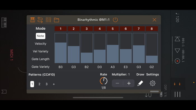This screenshot has width=196, height=110.
Task: Click the record transport button
Action: coord(177,61)
